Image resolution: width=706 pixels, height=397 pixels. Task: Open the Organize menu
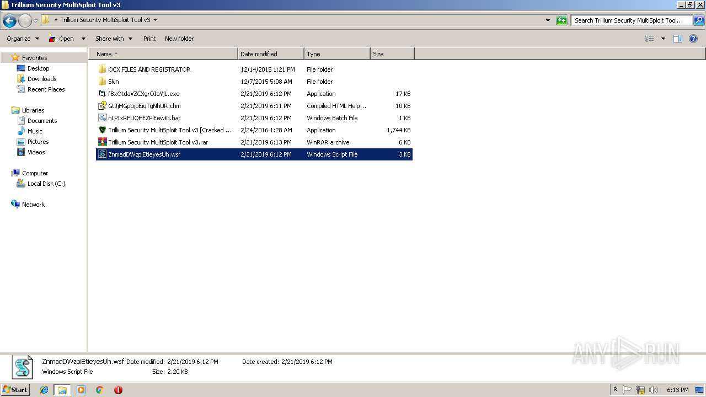pyautogui.click(x=23, y=39)
